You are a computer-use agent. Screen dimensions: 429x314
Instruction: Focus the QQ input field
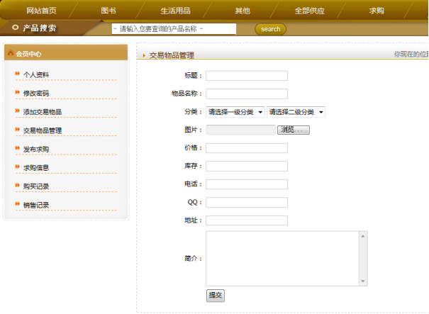point(247,203)
